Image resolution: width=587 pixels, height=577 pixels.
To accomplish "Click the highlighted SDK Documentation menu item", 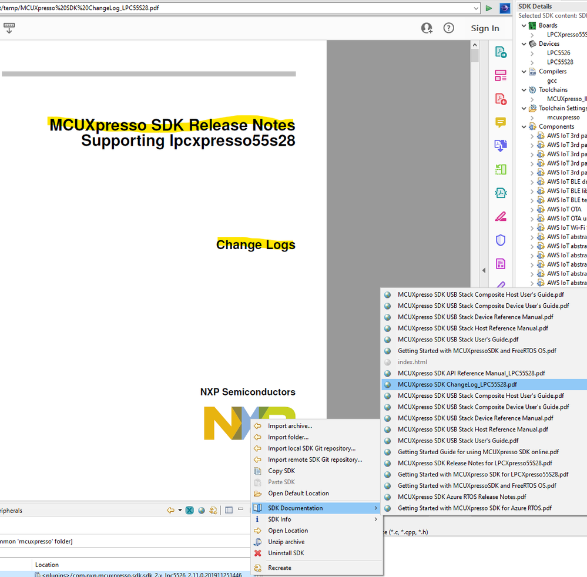I will coord(317,508).
